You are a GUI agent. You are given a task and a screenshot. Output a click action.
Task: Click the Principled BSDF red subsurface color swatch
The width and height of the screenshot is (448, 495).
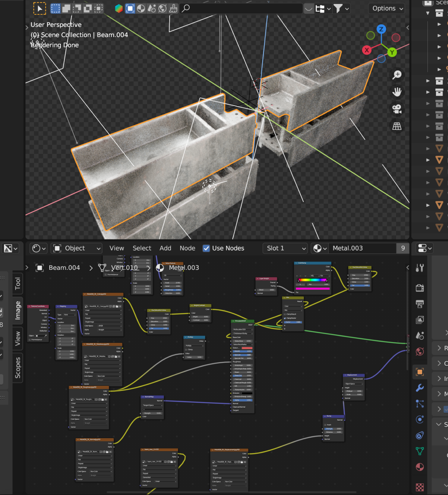[247, 348]
